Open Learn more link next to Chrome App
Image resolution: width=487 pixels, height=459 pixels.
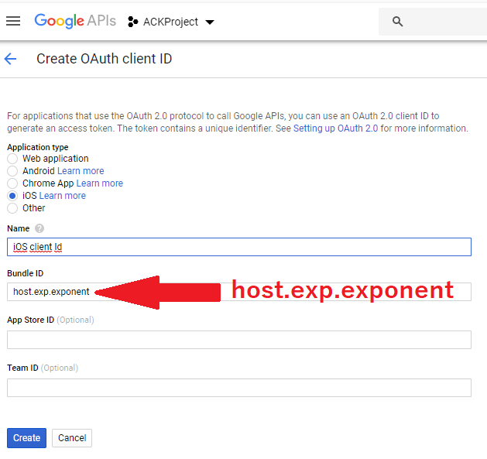point(100,183)
